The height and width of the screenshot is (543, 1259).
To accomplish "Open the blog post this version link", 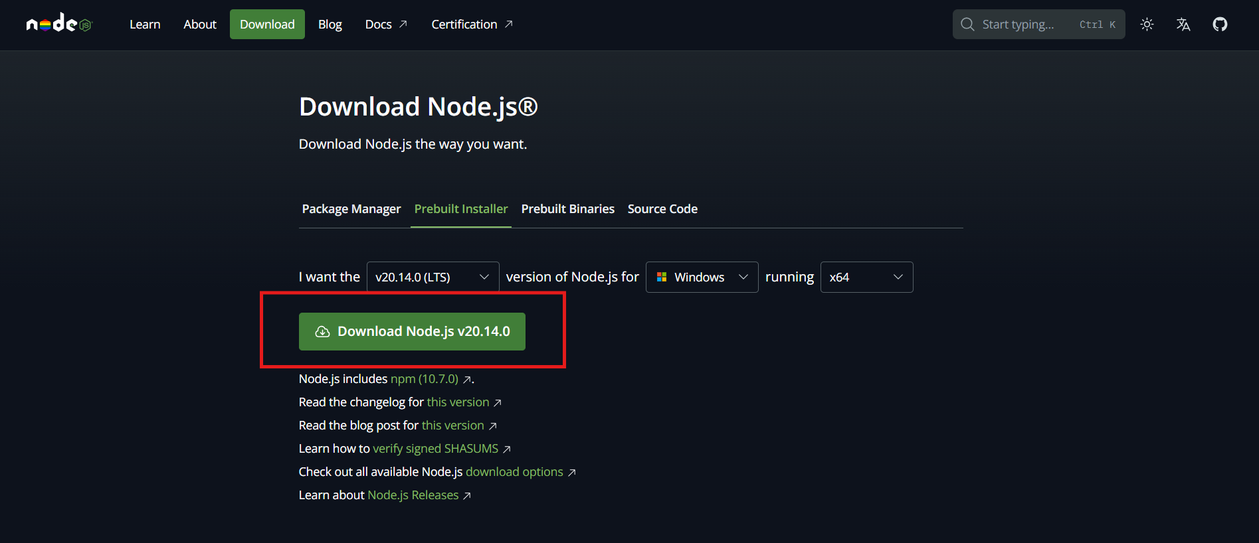I will click(459, 426).
